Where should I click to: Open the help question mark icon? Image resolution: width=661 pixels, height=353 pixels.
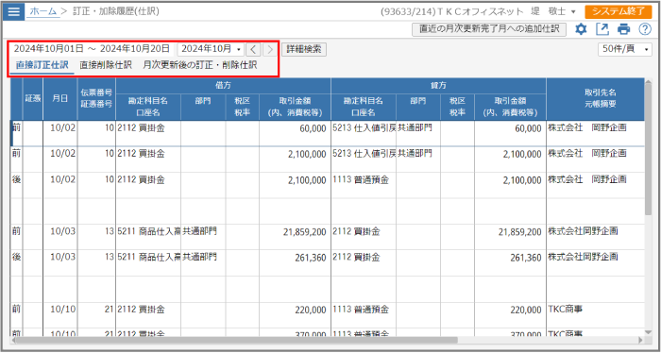click(x=645, y=29)
